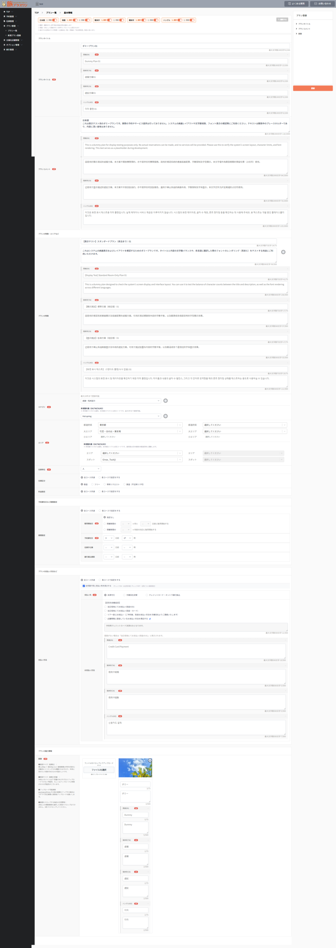This screenshot has height=948, width=336.
Task: Open 在庫管理 in the sidebar
Action: 10,21
